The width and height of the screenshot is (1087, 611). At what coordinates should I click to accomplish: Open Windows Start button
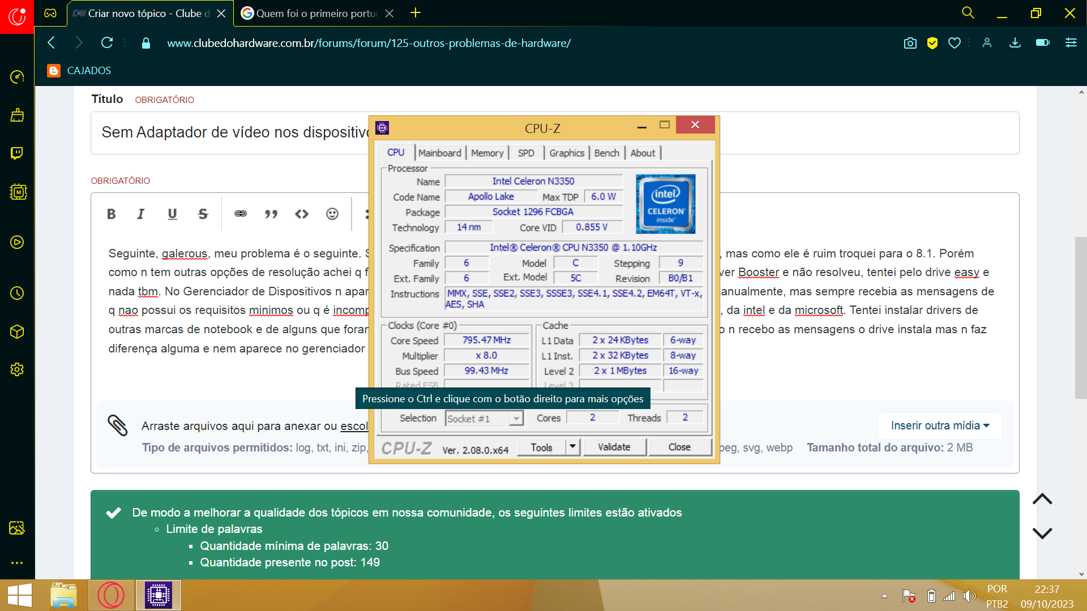20,595
